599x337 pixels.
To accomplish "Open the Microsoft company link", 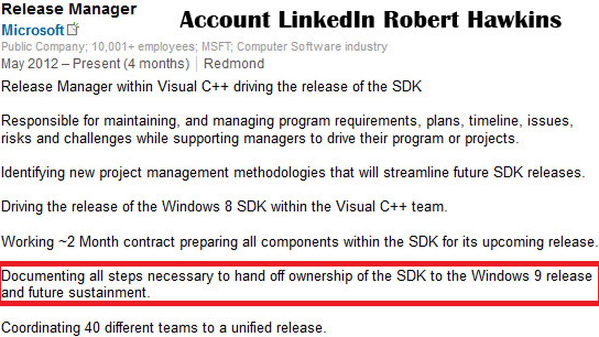I will [x=33, y=30].
